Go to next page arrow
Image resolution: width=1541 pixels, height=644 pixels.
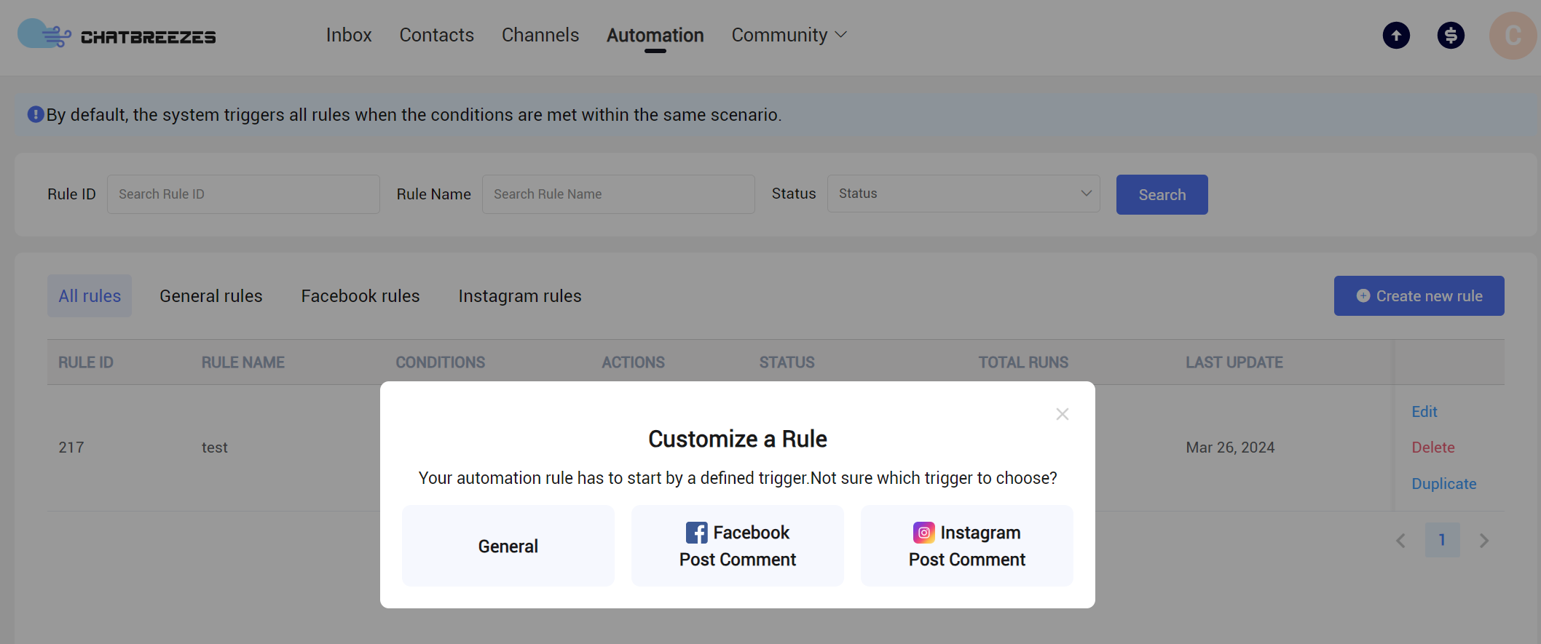coord(1484,540)
